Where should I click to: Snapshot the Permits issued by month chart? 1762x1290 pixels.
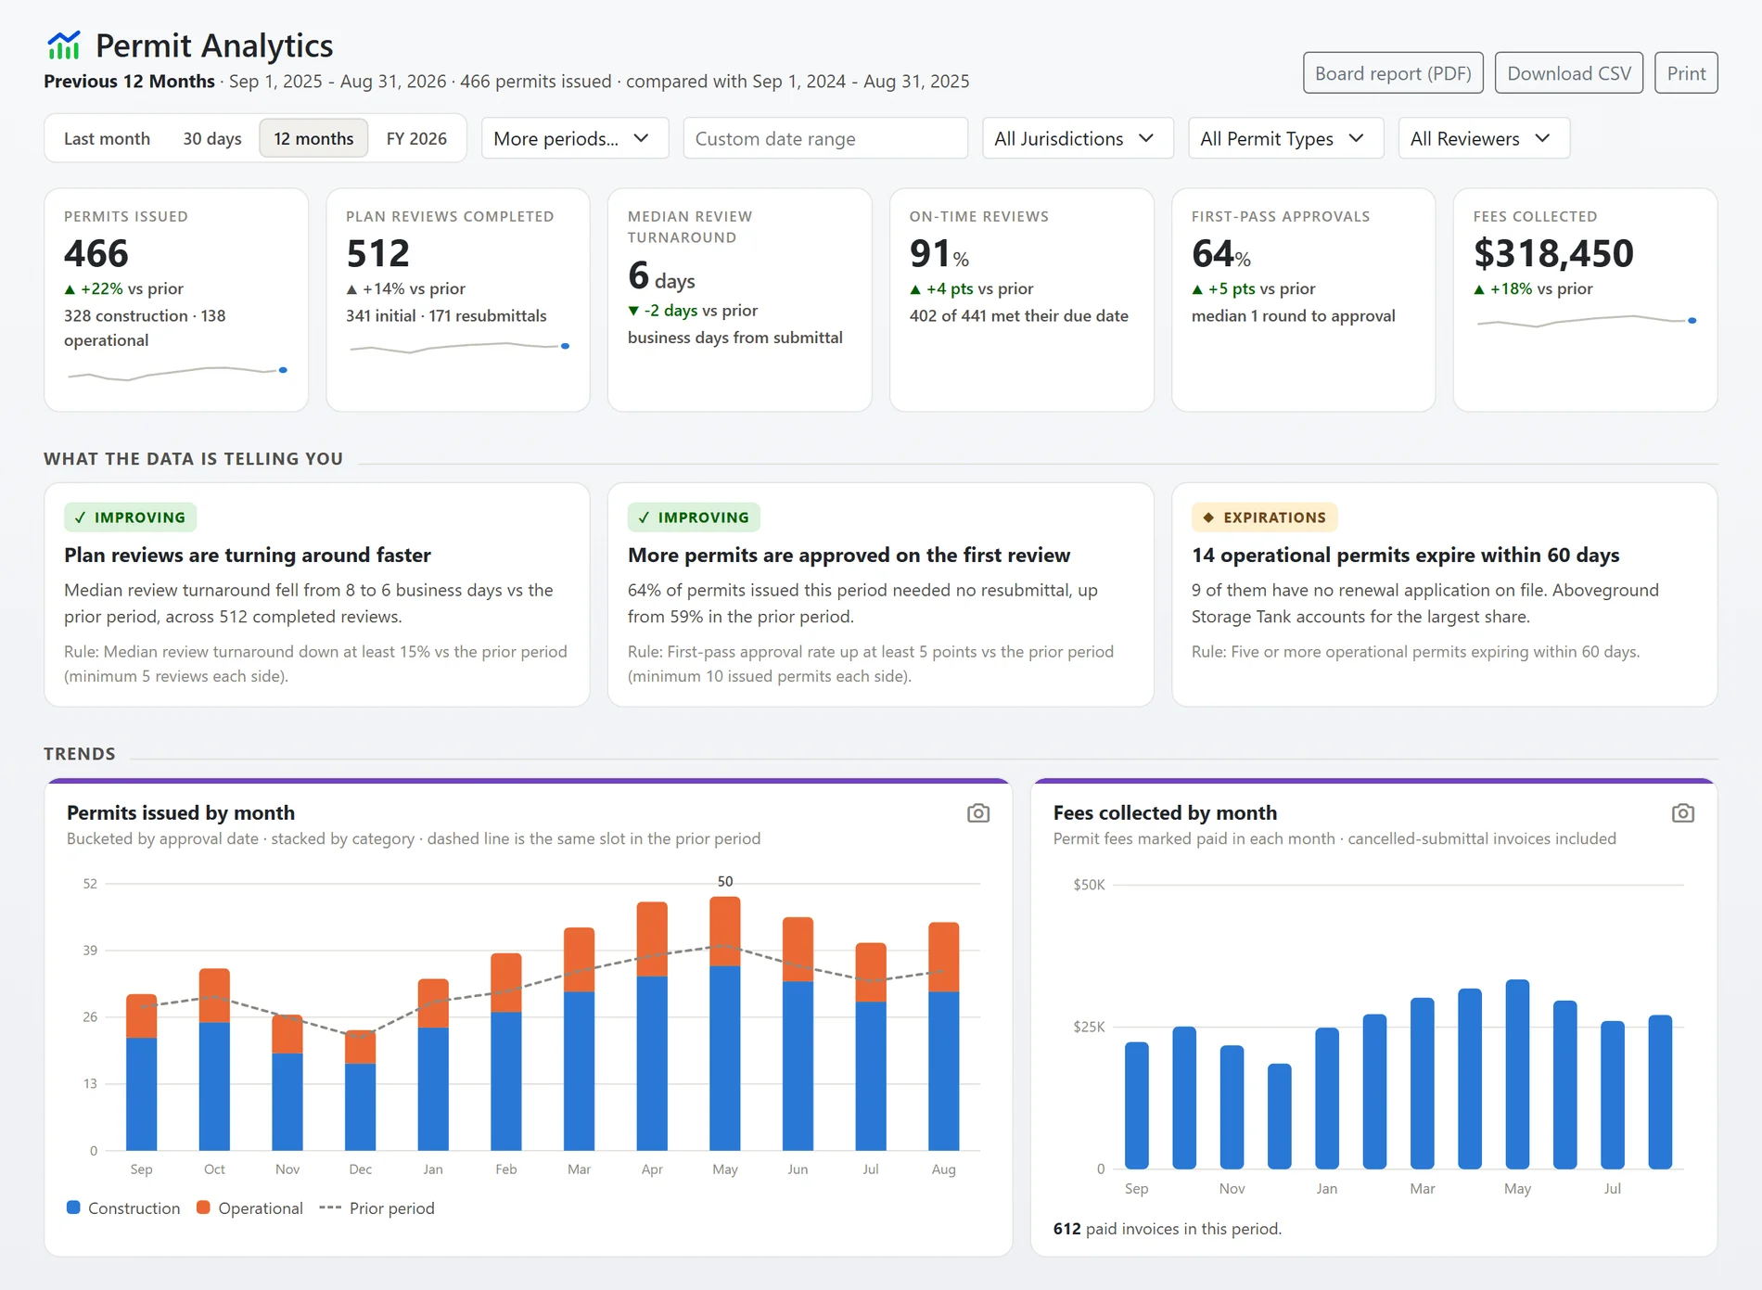point(978,813)
